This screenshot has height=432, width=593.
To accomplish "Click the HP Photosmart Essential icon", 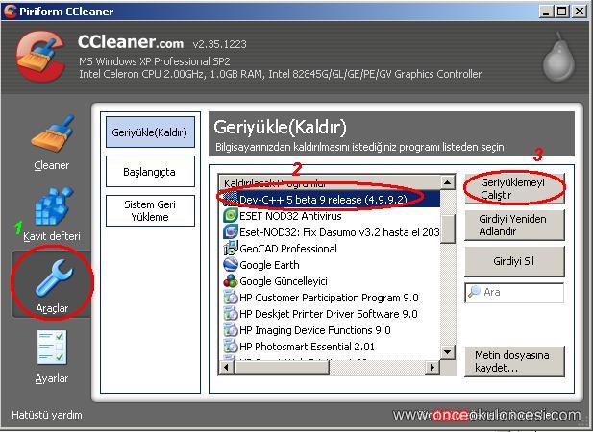I will click(x=231, y=347).
